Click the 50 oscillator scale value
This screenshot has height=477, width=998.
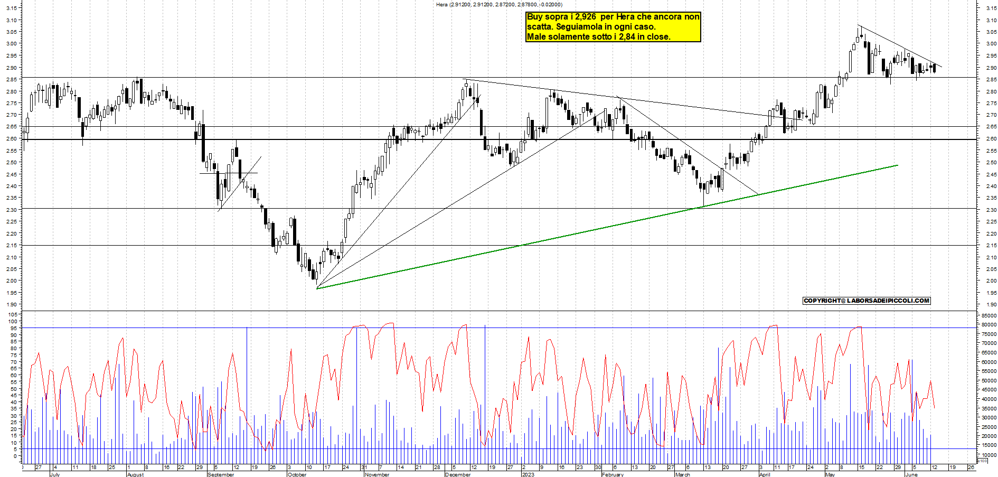(x=14, y=389)
